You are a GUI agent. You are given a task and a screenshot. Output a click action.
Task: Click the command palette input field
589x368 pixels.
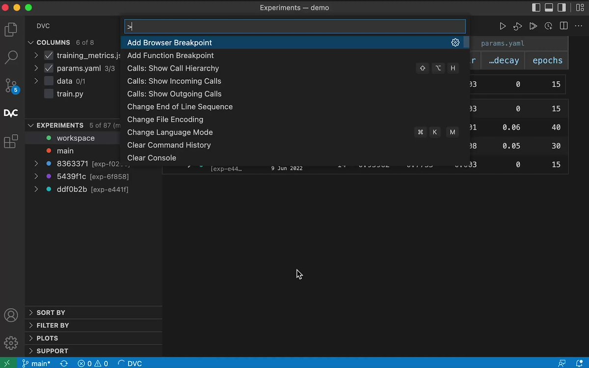(x=294, y=27)
